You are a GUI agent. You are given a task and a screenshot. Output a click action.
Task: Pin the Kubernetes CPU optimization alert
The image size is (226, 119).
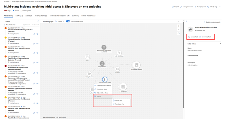coord(34,73)
